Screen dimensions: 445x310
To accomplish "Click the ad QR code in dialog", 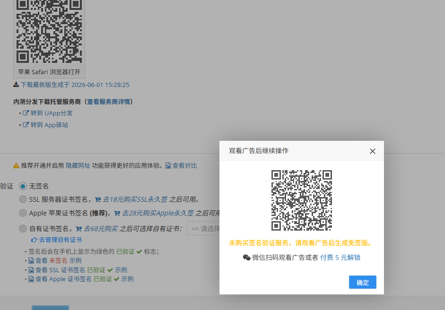I will (x=302, y=200).
